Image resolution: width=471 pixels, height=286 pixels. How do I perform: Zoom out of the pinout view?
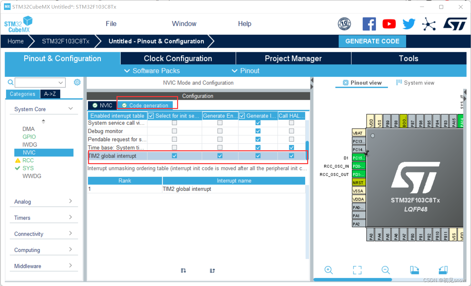coord(386,270)
